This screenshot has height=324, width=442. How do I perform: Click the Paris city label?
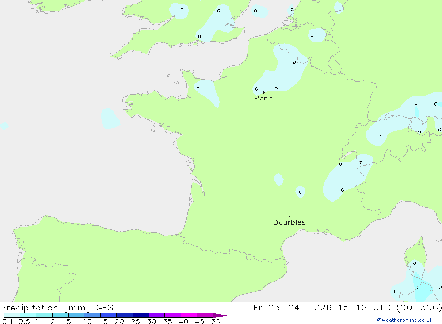[263, 98]
